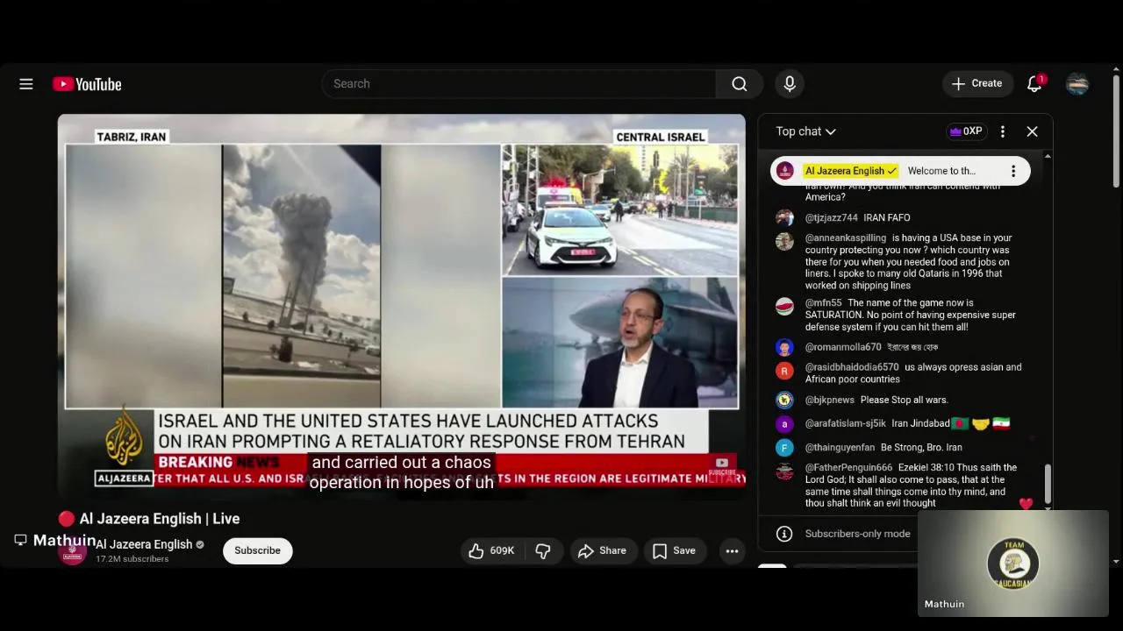Open the notifications bell
Image resolution: width=1123 pixels, height=631 pixels.
1035,83
